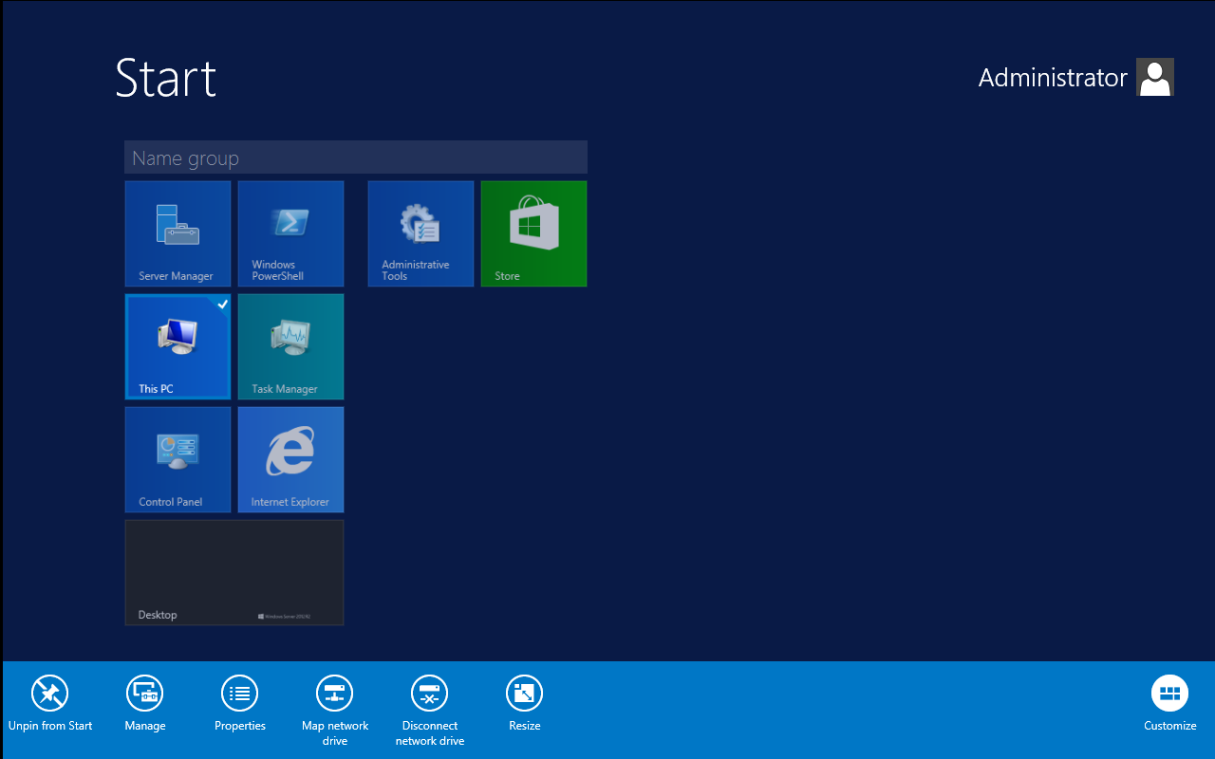Start Internet Explorer
1215x759 pixels.
pyautogui.click(x=290, y=459)
